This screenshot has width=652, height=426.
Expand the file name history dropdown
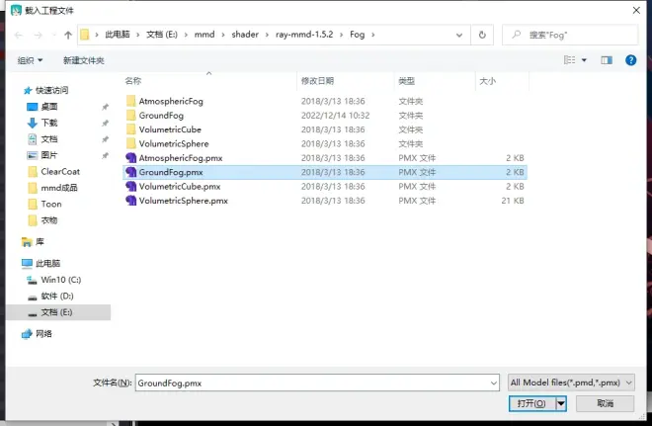pos(494,383)
